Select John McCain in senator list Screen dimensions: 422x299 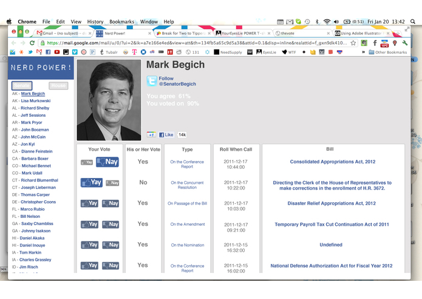click(x=33, y=137)
